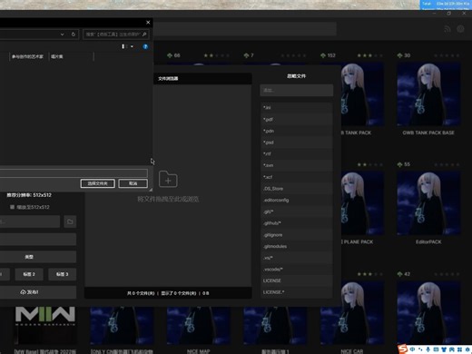Open the OWB TANK PACK BASE thumbnail
This screenshot has height=354, width=472.
428,94
